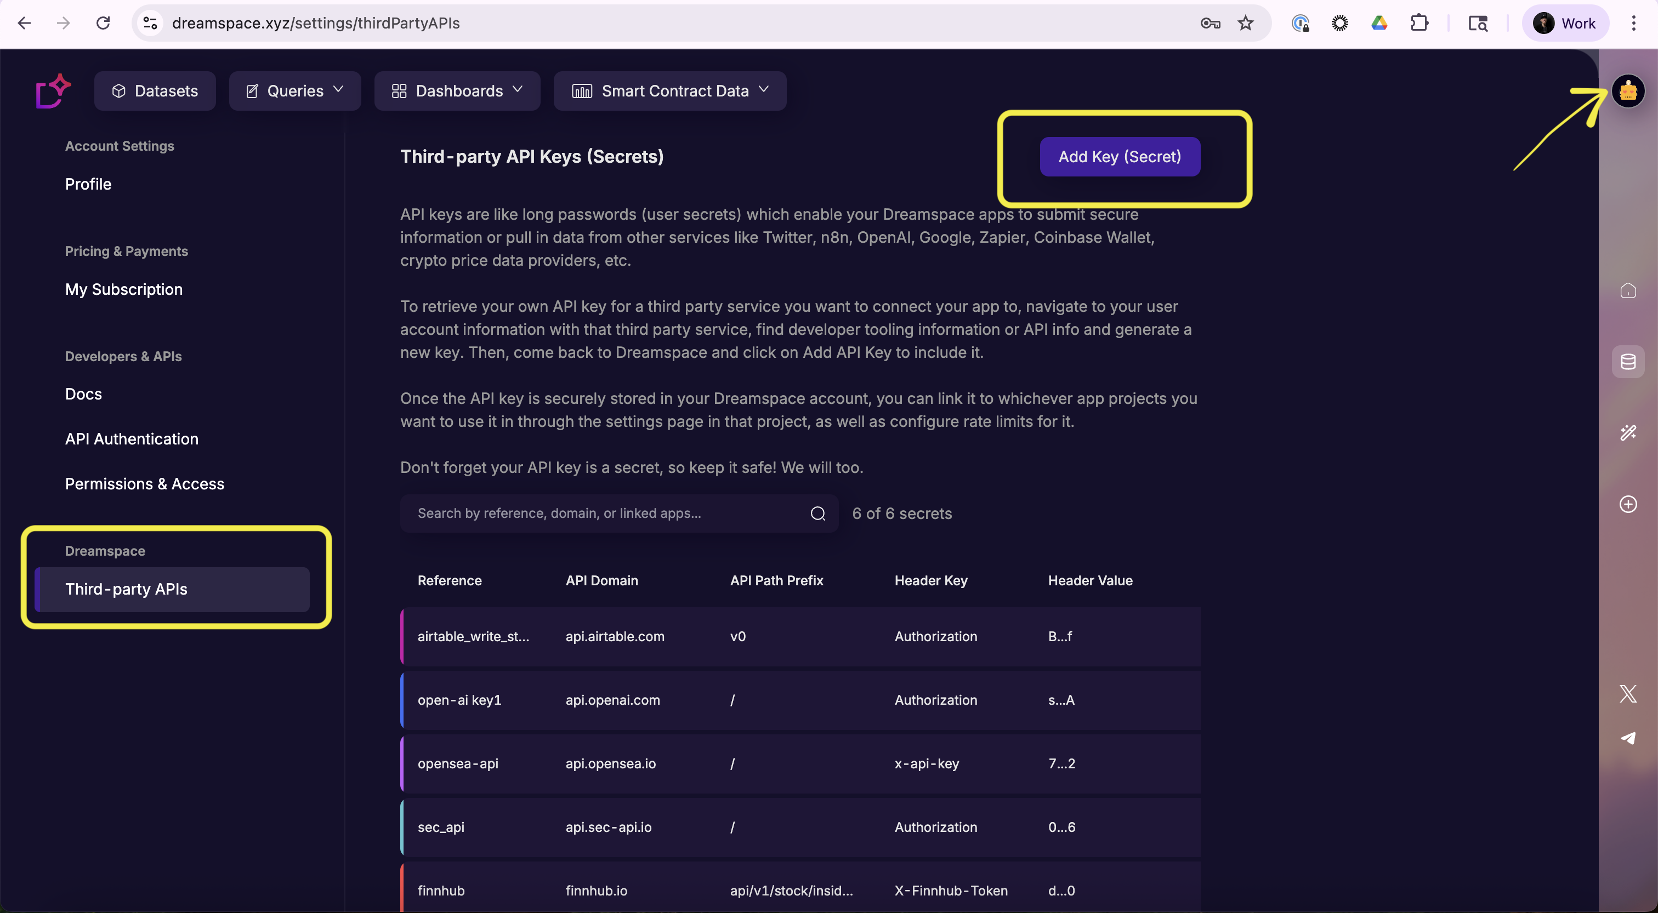Expand the Dashboards dropdown
This screenshot has width=1658, height=913.
click(457, 91)
